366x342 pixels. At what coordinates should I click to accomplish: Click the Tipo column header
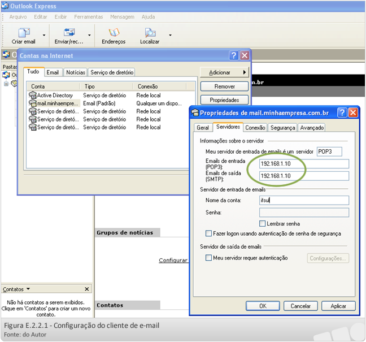pos(107,86)
